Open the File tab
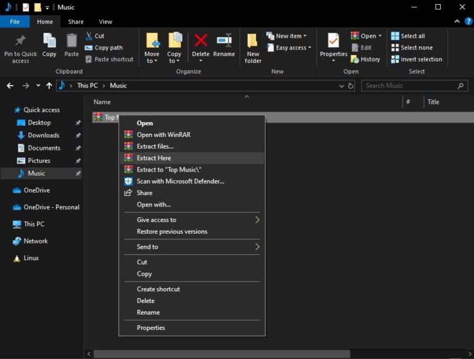The image size is (474, 359). 15,22
